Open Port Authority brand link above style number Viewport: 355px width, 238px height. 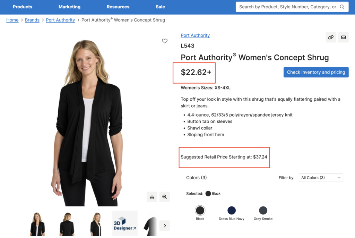(x=195, y=35)
